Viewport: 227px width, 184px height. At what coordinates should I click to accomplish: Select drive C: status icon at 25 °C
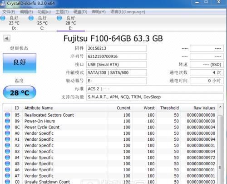31,18
